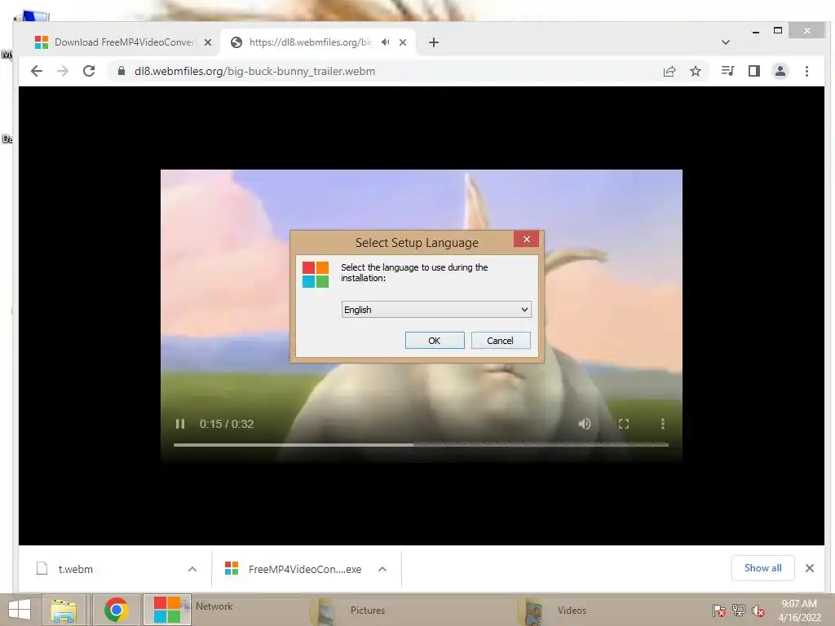Image resolution: width=835 pixels, height=626 pixels.
Task: Reload the webm page
Action: (x=89, y=71)
